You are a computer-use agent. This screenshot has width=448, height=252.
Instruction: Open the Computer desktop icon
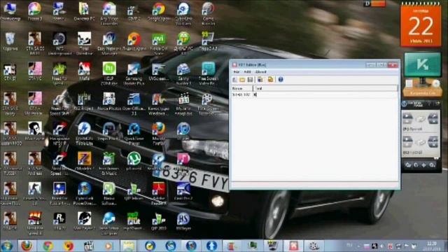(10, 13)
